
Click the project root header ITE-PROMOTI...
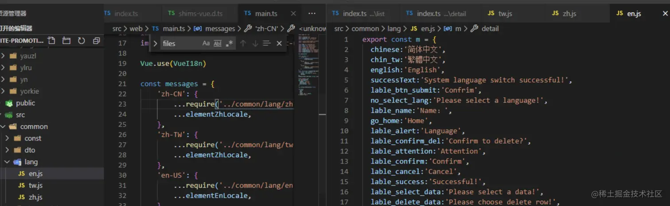click(22, 41)
